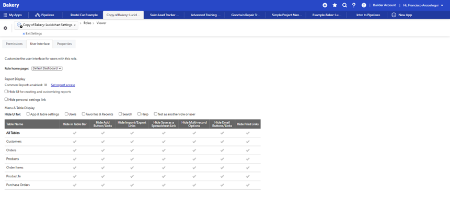Click the Pipelines icon in the tab bar
The image size is (450, 207).
pyautogui.click(x=37, y=15)
